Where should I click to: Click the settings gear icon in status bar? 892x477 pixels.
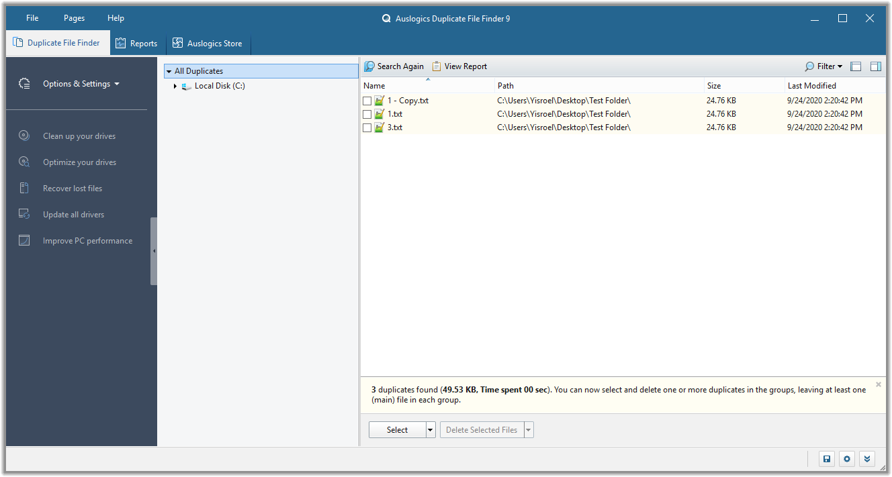pos(847,459)
